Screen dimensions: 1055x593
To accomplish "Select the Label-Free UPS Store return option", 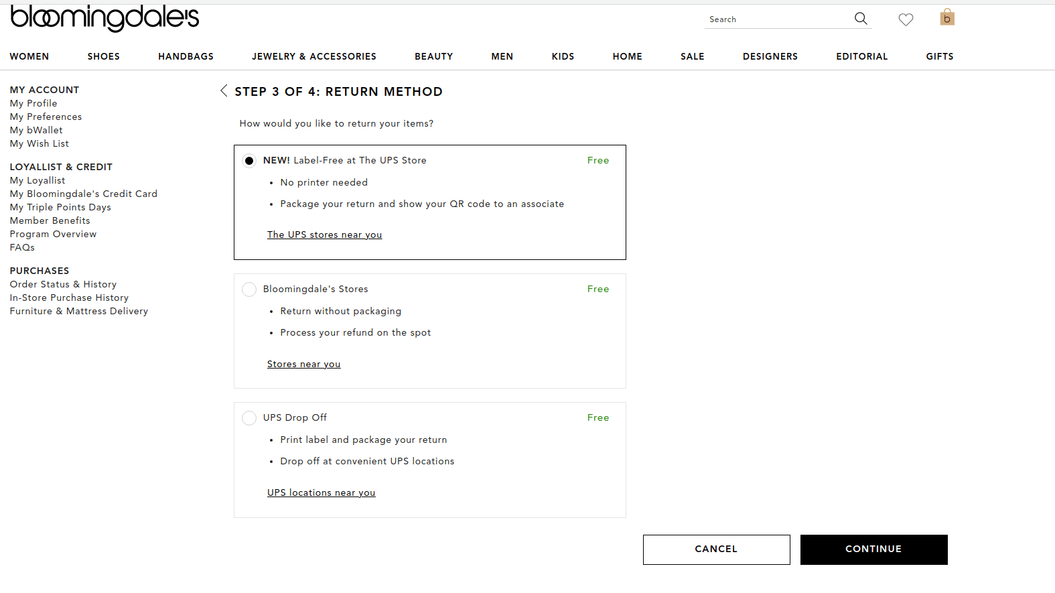I will click(249, 160).
